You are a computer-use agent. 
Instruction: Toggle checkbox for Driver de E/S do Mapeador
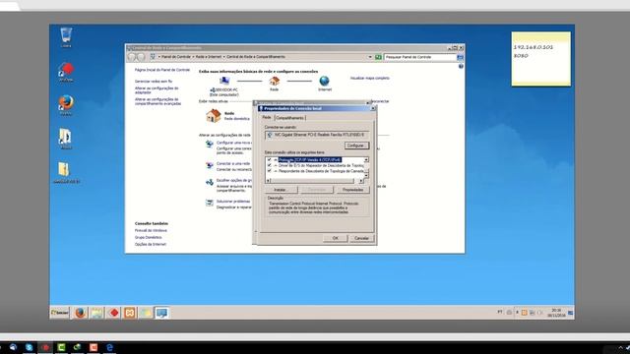[269, 165]
